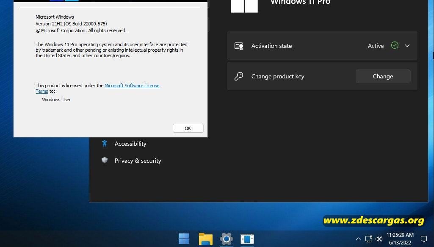Screen dimensions: 434x247
Task: Click OK in the About Windows dialog
Action: pos(188,128)
